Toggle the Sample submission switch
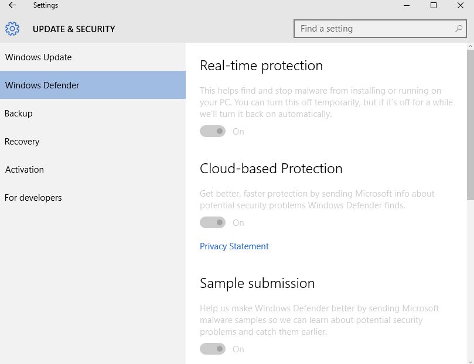The image size is (474, 364). [x=213, y=349]
